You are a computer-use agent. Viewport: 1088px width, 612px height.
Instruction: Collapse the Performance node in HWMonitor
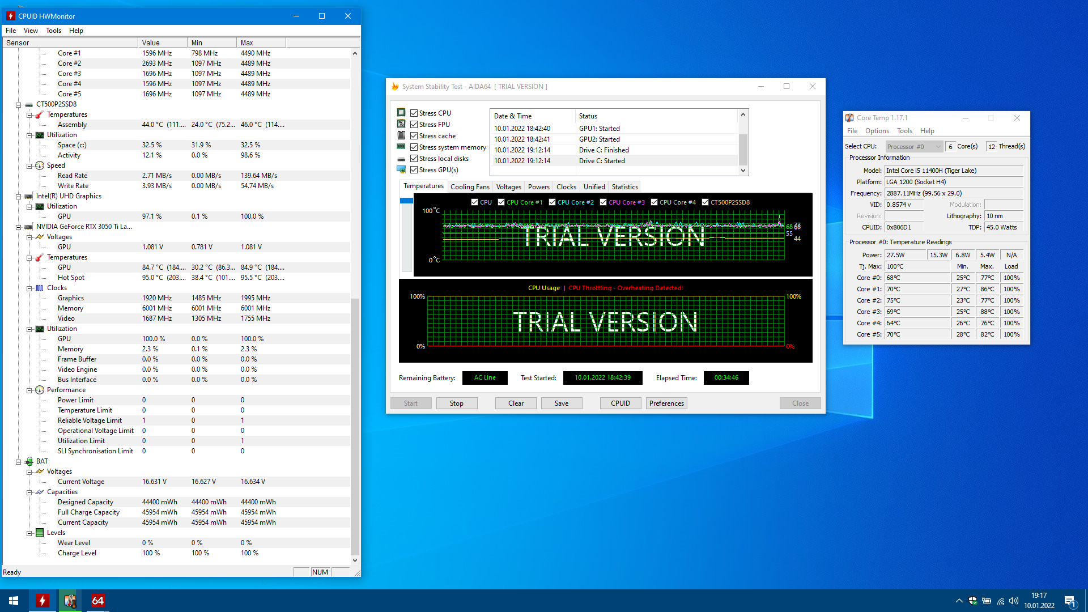tap(29, 390)
